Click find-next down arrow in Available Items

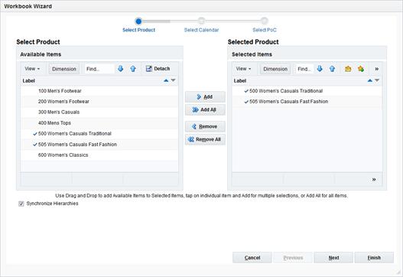point(120,69)
